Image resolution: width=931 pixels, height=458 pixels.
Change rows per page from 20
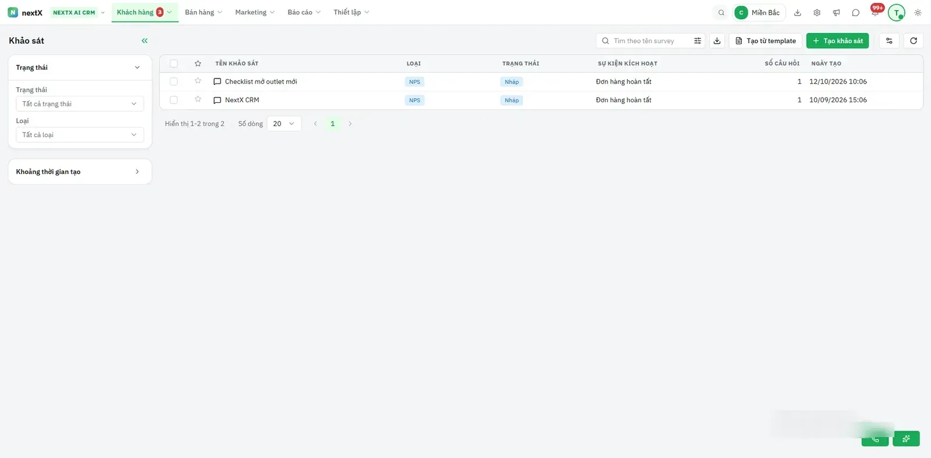pyautogui.click(x=284, y=124)
